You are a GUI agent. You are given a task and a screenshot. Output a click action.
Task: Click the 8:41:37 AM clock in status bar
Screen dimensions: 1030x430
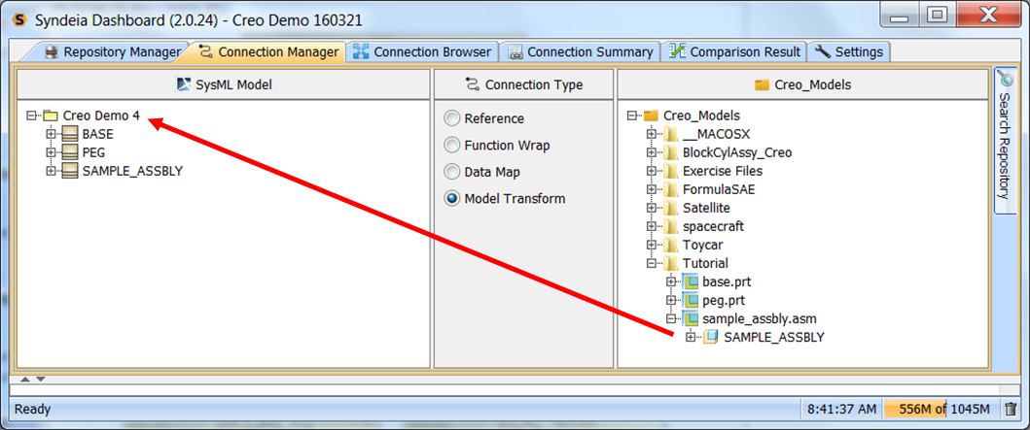tap(841, 409)
